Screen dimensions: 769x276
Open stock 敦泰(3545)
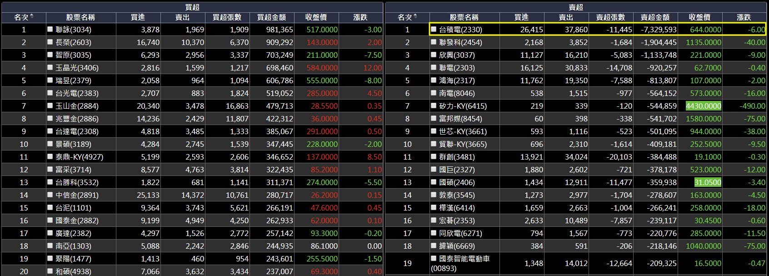tap(457, 195)
